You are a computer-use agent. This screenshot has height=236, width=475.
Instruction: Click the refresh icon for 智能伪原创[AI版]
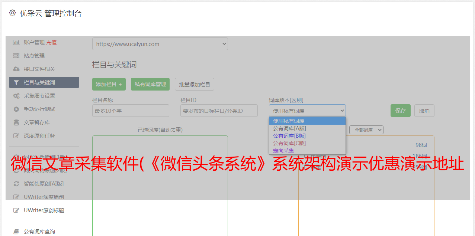(x=16, y=184)
